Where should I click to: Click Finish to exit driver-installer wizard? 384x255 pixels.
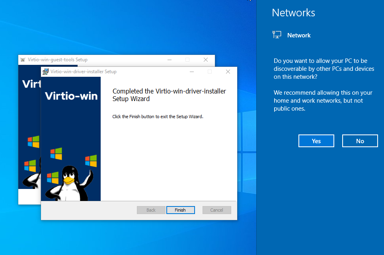point(181,210)
